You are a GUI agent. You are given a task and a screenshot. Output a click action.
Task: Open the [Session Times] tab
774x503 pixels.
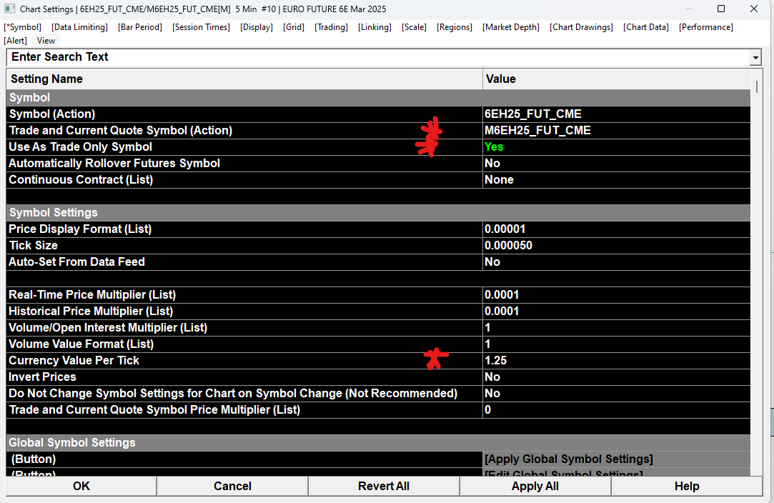point(202,27)
